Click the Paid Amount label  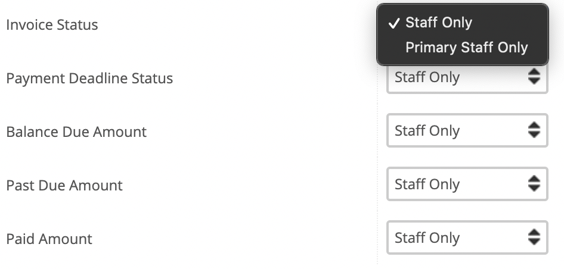[x=49, y=239]
